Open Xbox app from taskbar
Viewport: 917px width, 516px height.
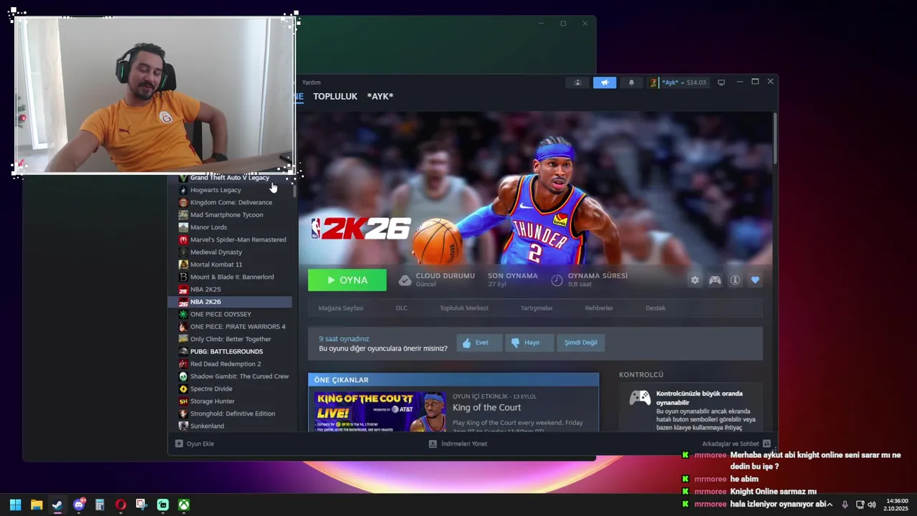pyautogui.click(x=183, y=505)
